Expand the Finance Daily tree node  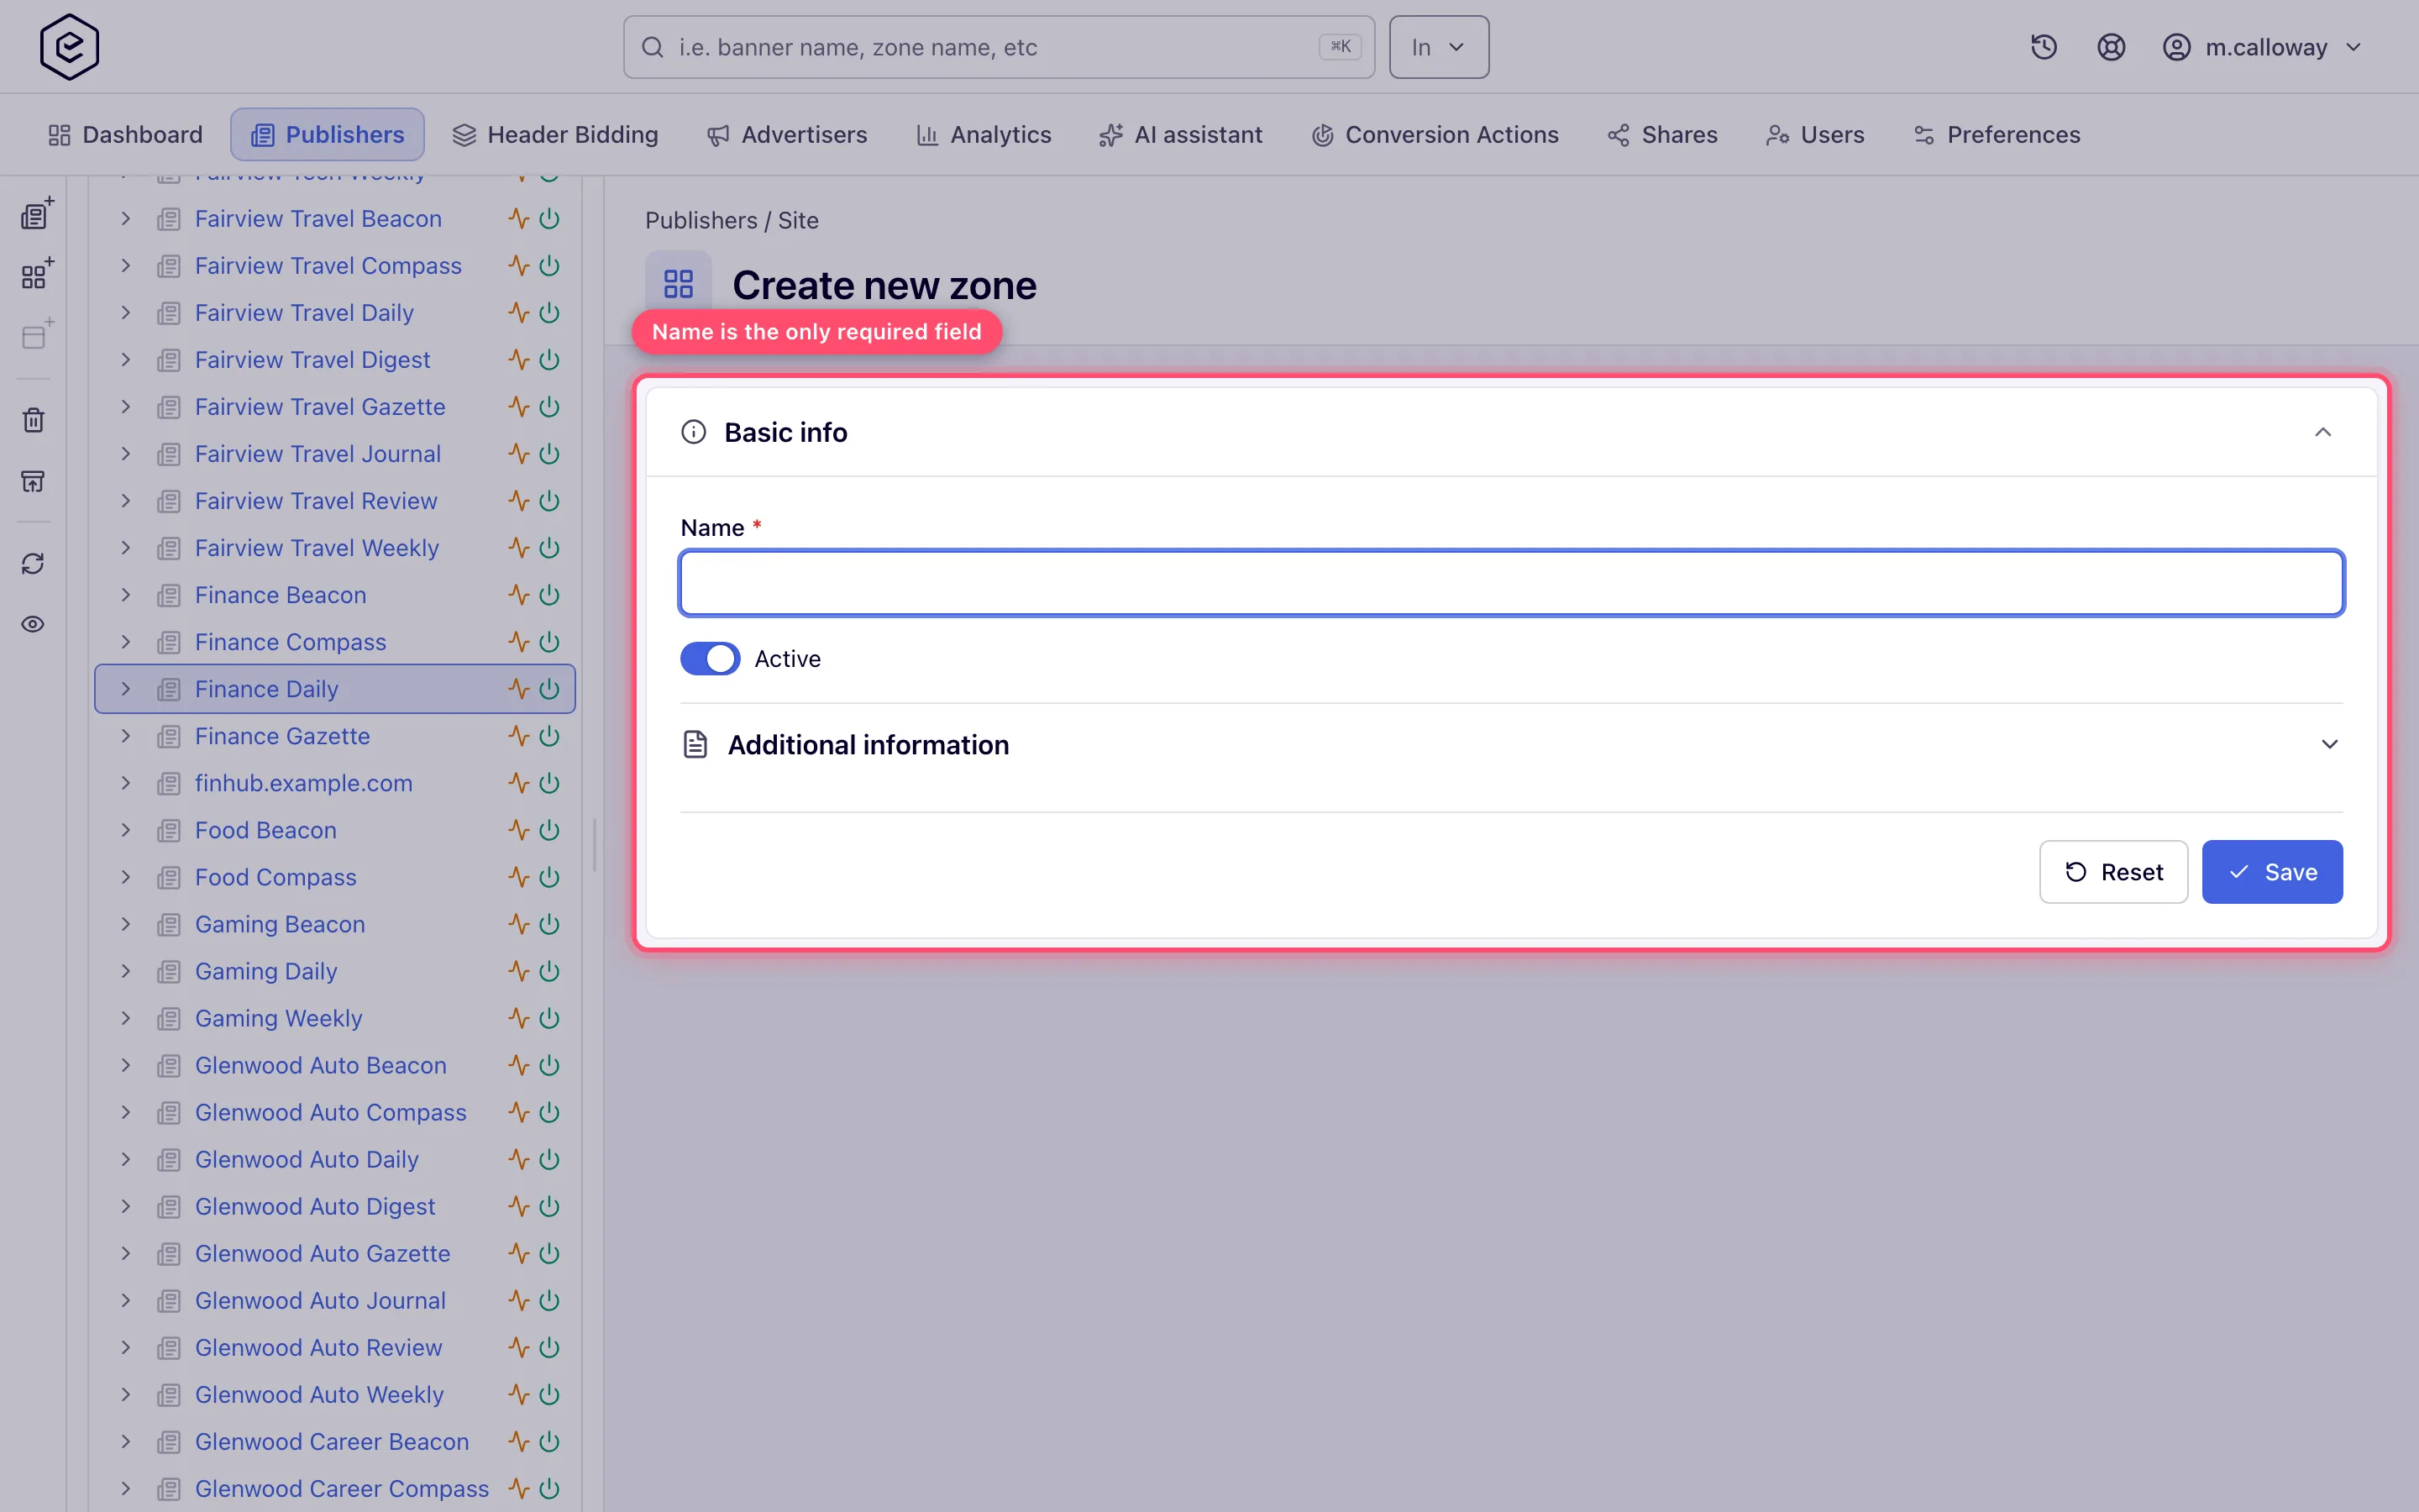point(126,689)
